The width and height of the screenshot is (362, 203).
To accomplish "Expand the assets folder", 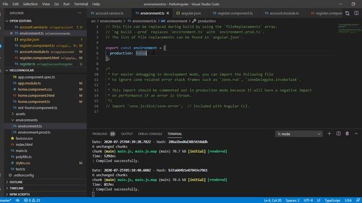I will (x=20, y=114).
